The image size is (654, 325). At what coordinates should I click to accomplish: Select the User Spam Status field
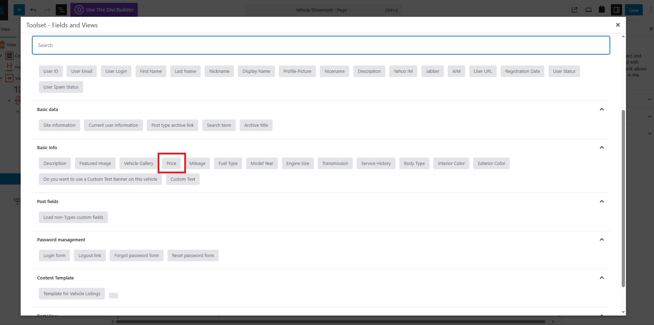click(x=61, y=87)
